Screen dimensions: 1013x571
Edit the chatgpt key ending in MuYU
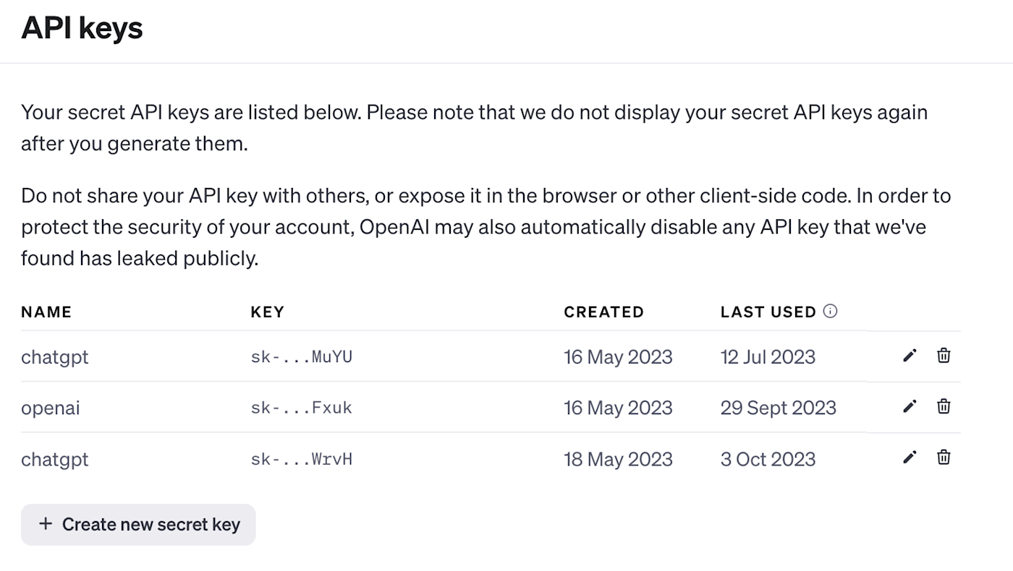(x=910, y=356)
